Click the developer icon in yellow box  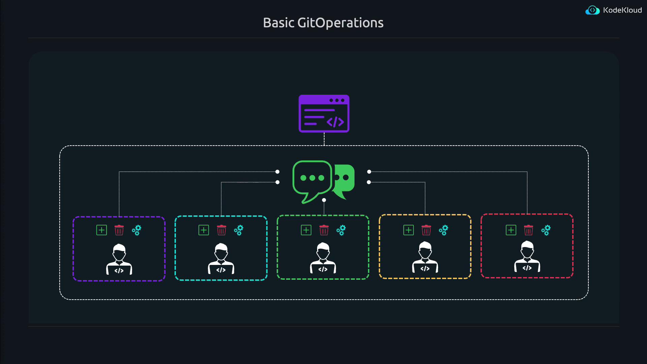(425, 257)
